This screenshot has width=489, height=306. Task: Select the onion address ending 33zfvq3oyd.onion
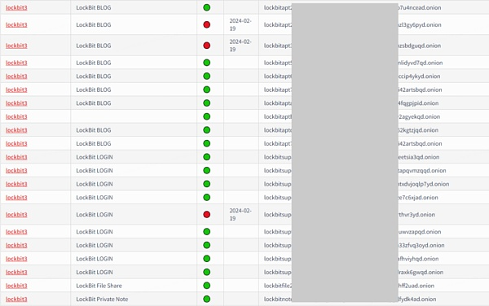pos(355,245)
